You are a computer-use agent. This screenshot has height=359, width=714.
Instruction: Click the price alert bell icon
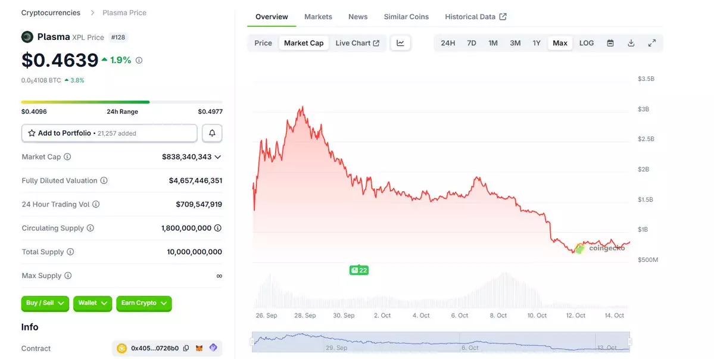point(212,133)
